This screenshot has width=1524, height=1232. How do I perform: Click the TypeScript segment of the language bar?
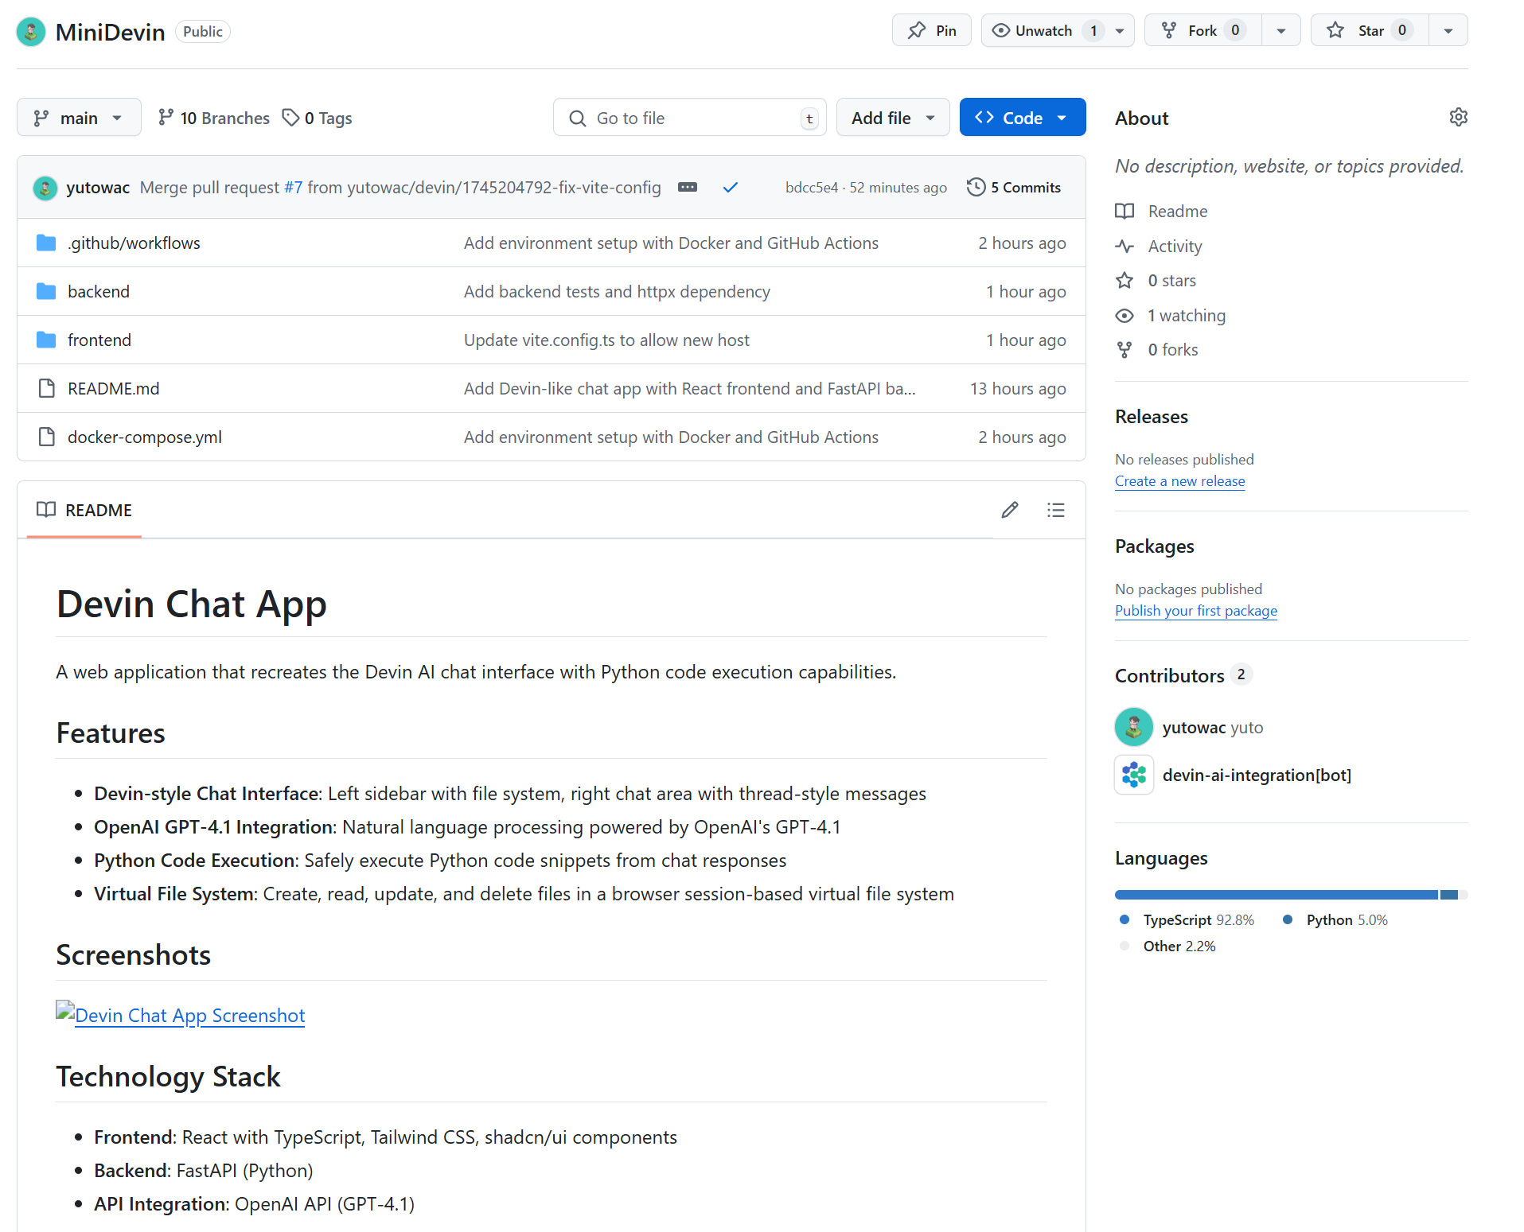(x=1276, y=895)
